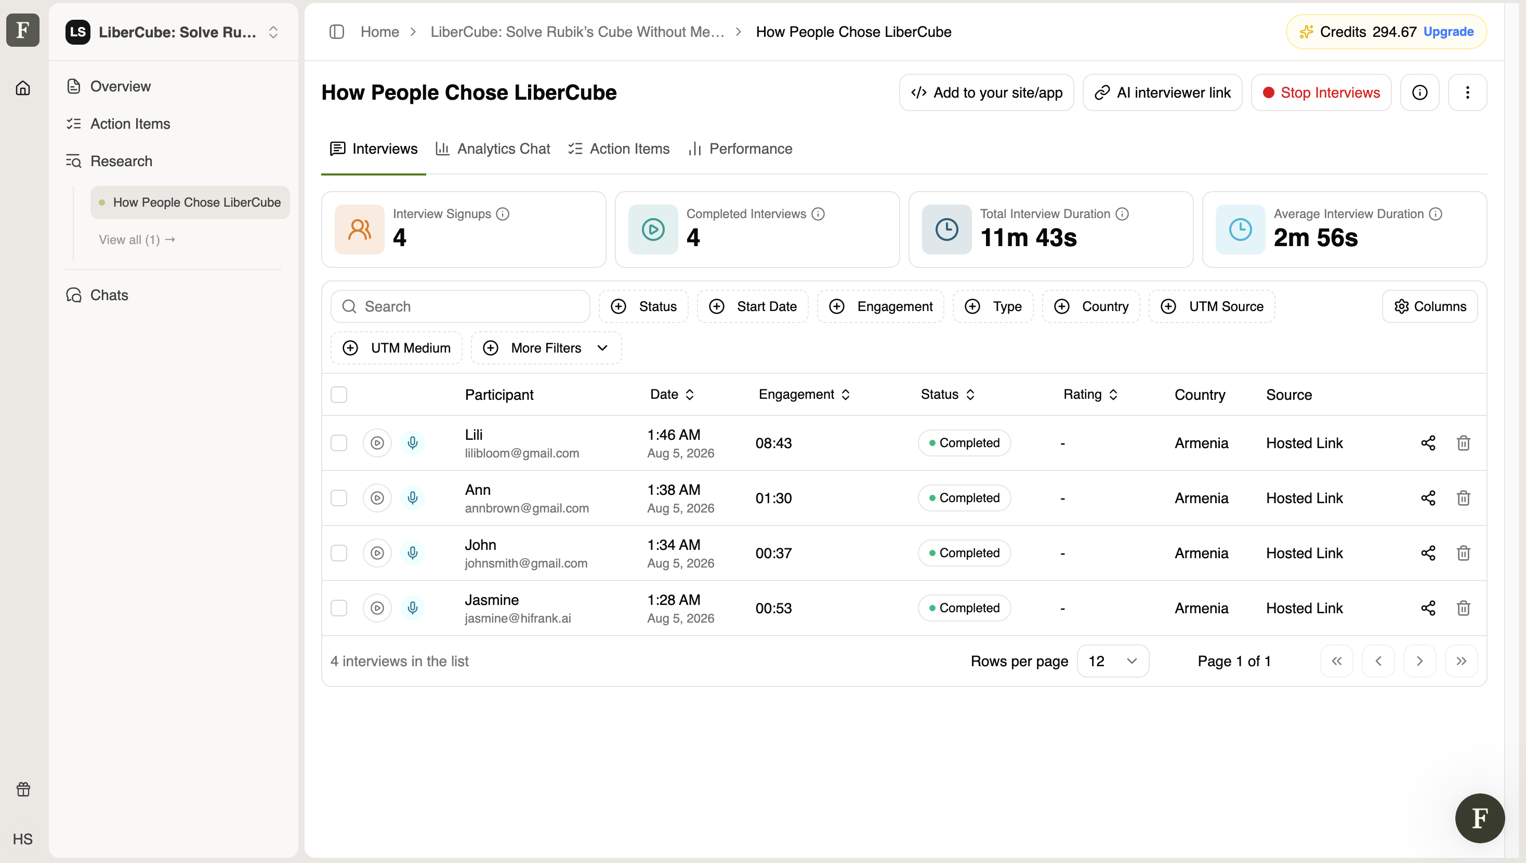Image resolution: width=1526 pixels, height=863 pixels.
Task: Open the Start Date filter
Action: coord(752,306)
